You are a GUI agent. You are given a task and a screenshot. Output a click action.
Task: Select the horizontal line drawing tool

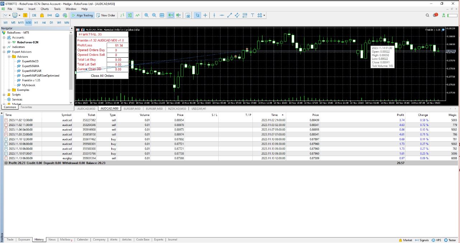222,15
